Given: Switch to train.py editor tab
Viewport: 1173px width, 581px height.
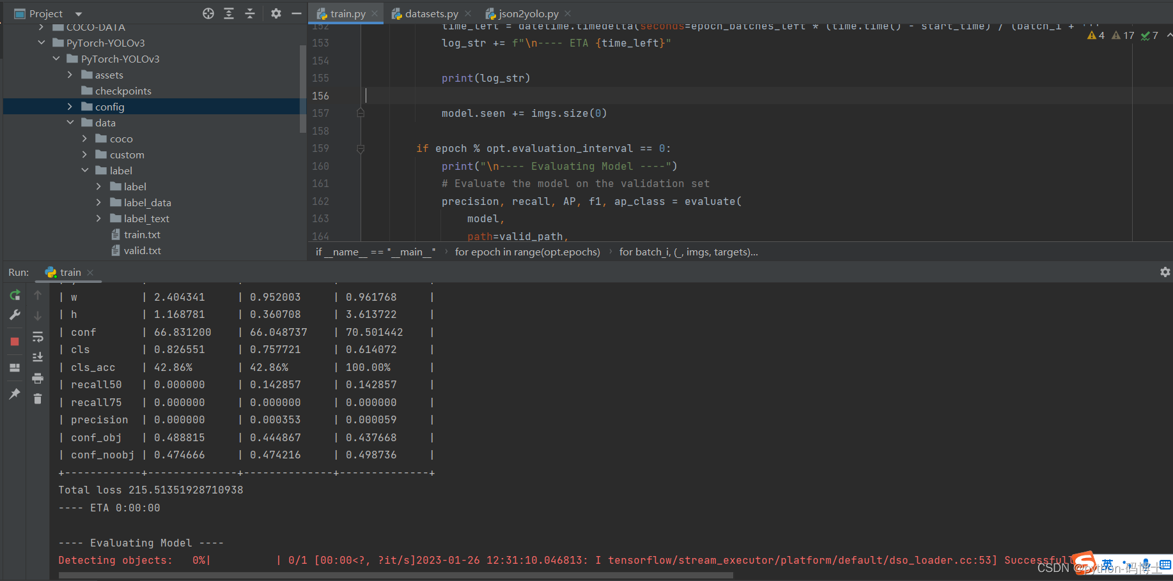Looking at the screenshot, I should tap(348, 13).
